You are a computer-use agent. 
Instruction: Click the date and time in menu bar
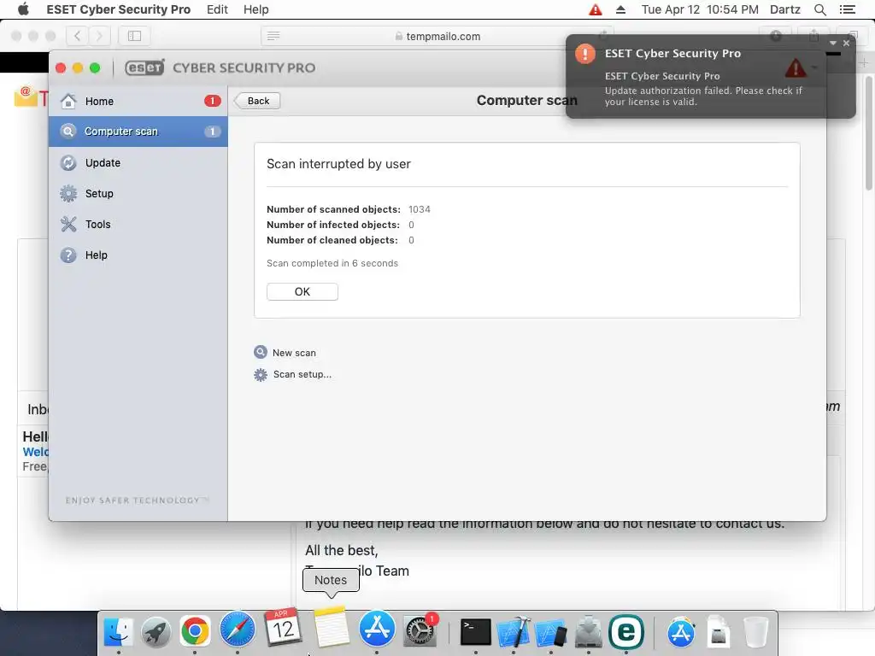(700, 9)
